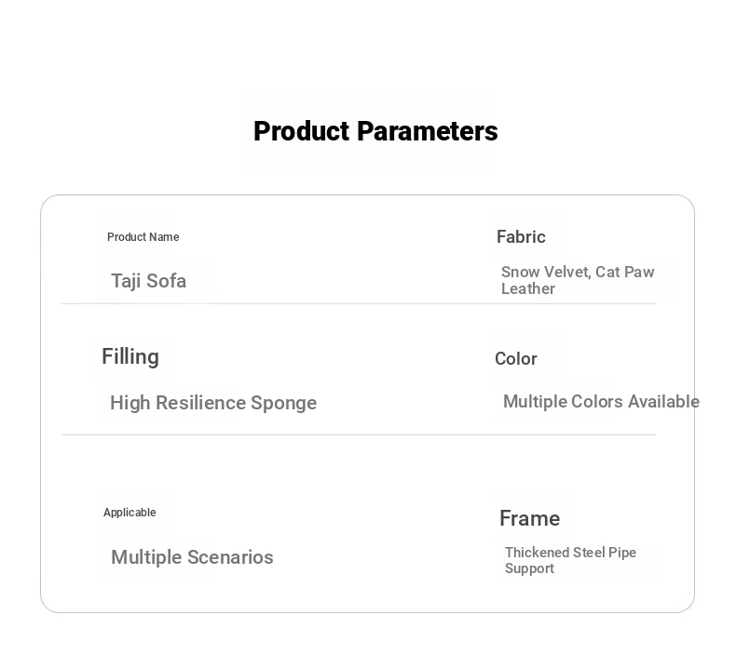Click the word Sponge in filling value

click(x=283, y=404)
